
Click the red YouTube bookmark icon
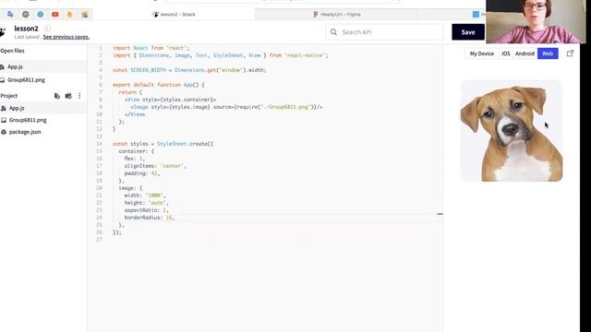[55, 15]
